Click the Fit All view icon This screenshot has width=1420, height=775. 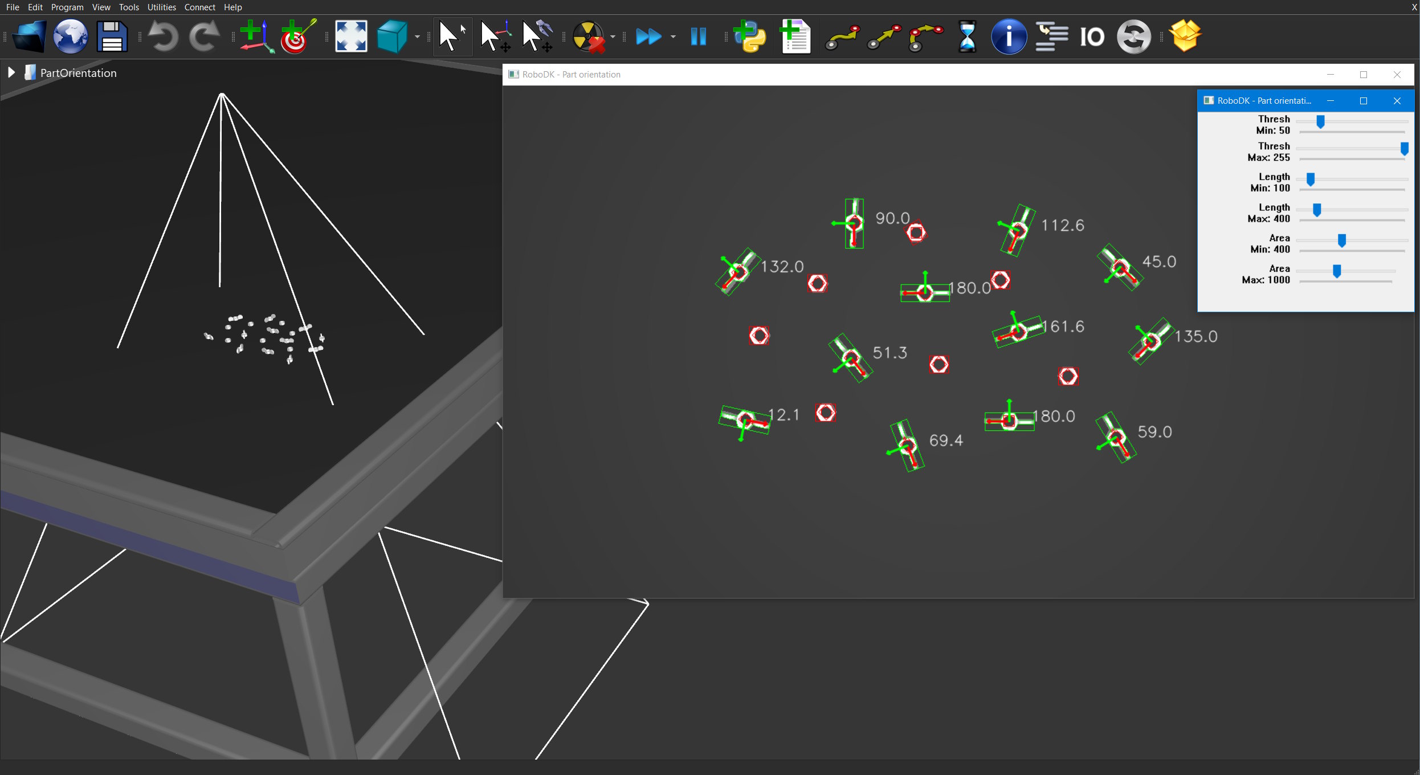point(351,37)
